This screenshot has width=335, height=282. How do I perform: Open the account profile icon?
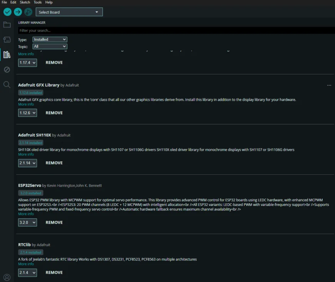[7, 277]
